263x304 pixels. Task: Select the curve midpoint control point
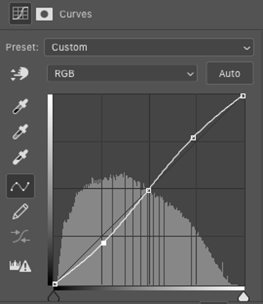(x=148, y=190)
